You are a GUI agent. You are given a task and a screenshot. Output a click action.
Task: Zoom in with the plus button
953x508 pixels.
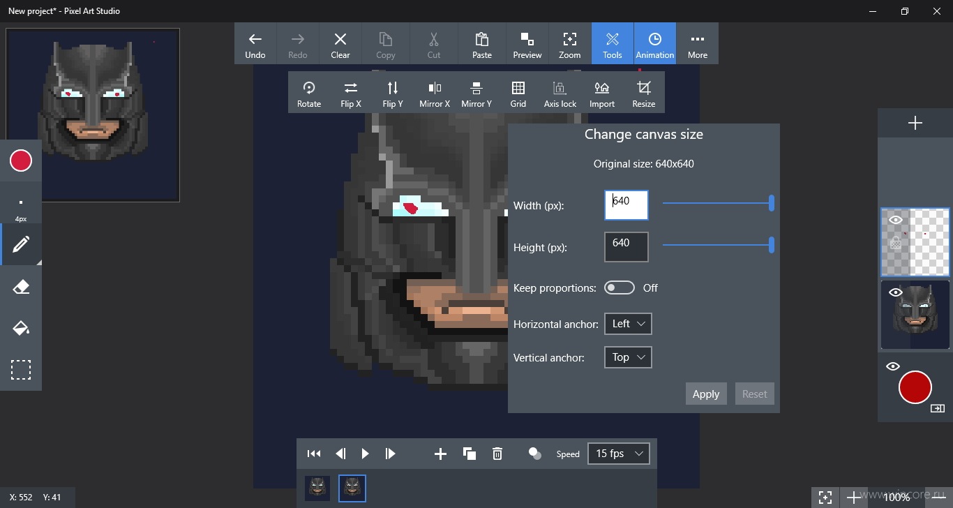click(853, 498)
